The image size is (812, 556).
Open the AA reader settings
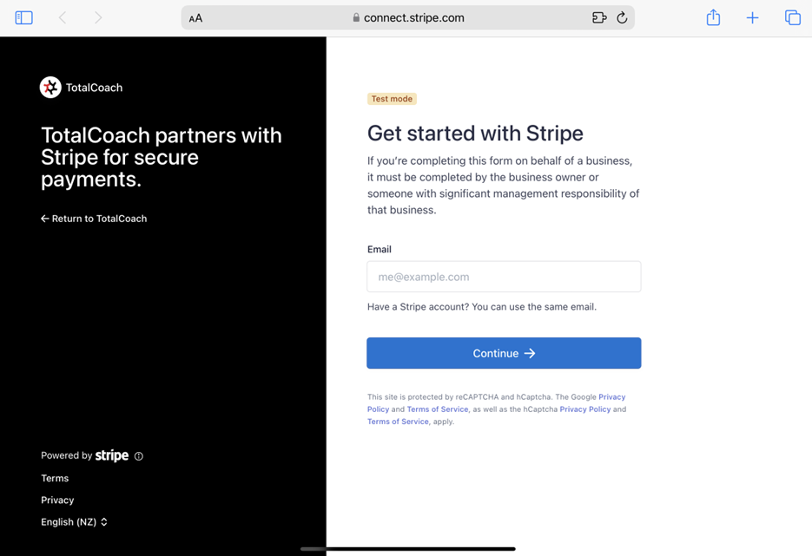point(195,18)
